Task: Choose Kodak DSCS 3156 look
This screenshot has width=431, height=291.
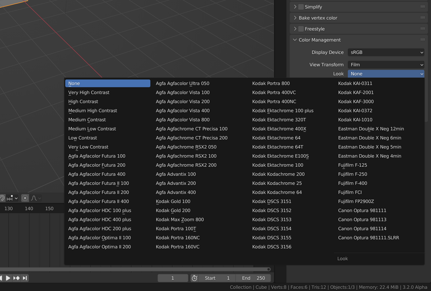Action: [271, 246]
